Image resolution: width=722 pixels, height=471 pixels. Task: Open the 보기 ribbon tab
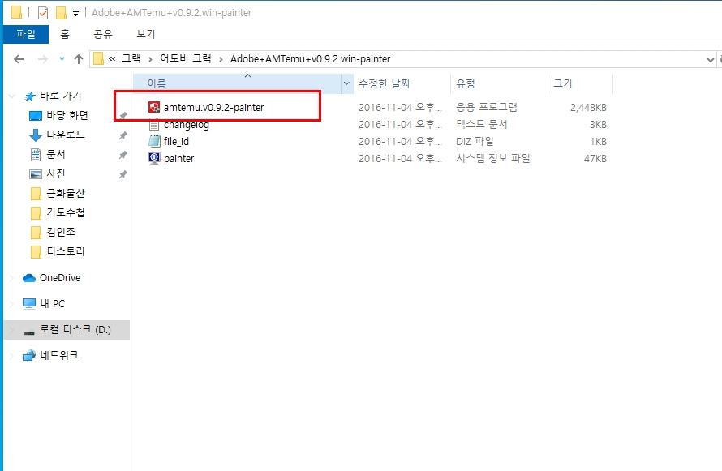pyautogui.click(x=146, y=34)
